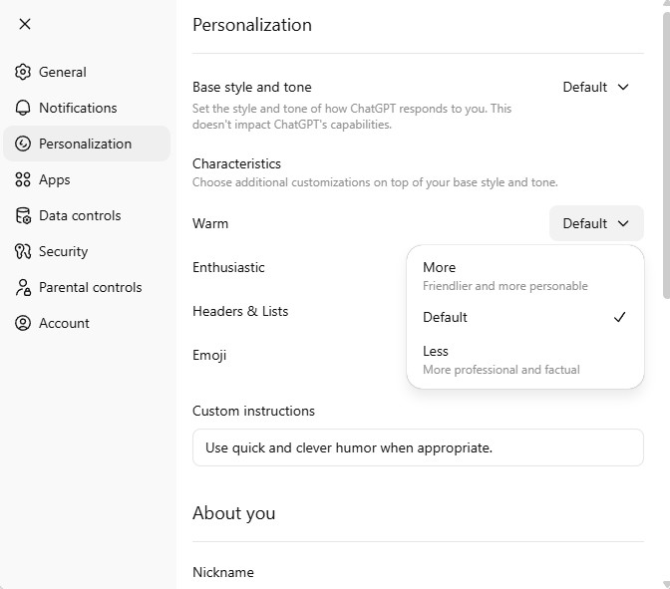Open the Account settings section
The height and width of the screenshot is (589, 670).
pos(64,323)
